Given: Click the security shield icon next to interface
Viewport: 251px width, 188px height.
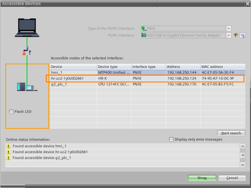Looking at the screenshot, I should (236, 35).
